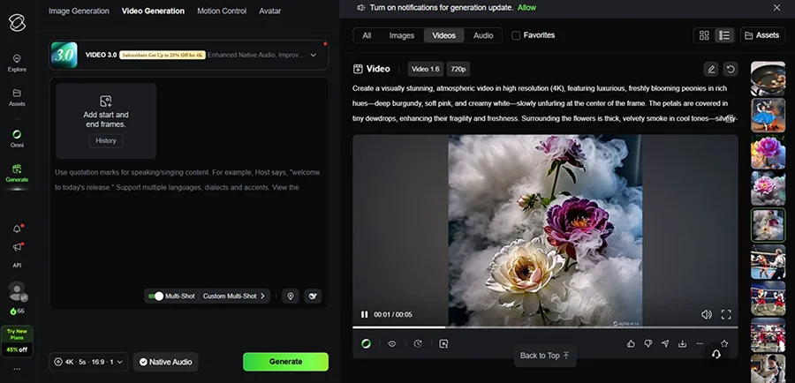
Task: Download the video with download icon
Action: [x=682, y=343]
